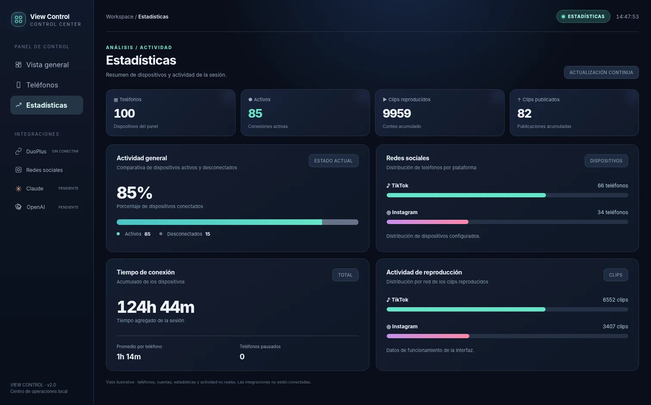Click the Instagram icon in Redes sociales card
This screenshot has height=405, width=651.
(389, 213)
